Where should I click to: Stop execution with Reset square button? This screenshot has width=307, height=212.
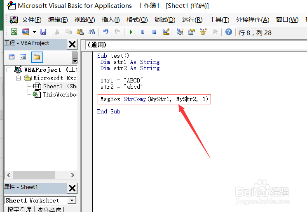(x=154, y=32)
